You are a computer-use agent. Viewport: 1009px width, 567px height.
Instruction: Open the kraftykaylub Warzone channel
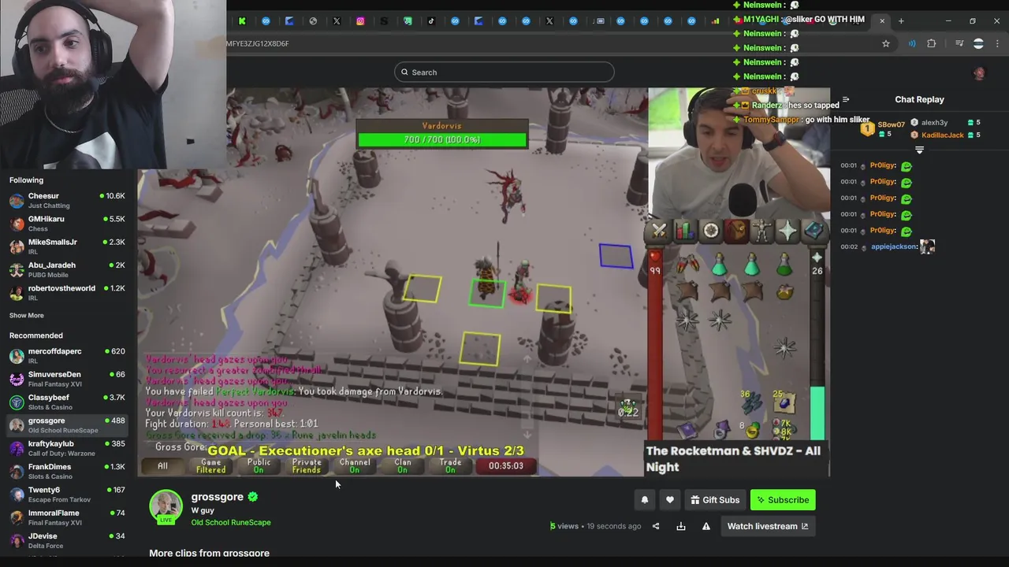pyautogui.click(x=67, y=448)
